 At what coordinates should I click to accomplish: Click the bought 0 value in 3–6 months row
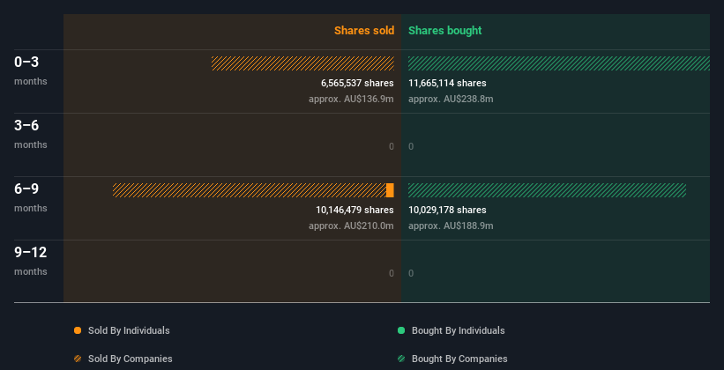[411, 147]
